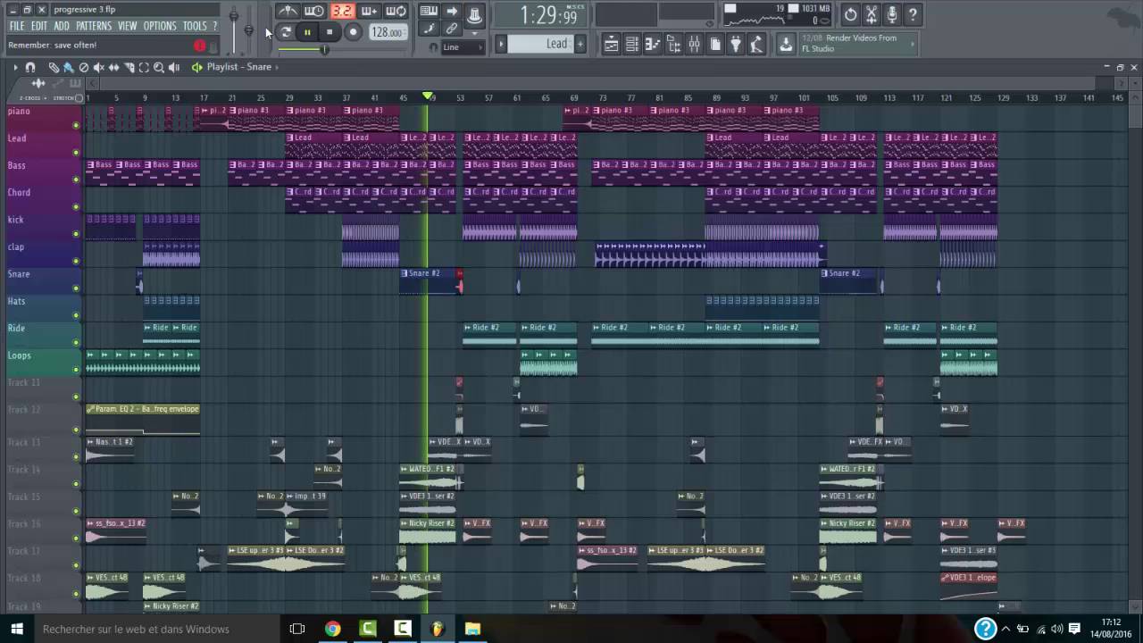Click the help question mark icon
Screen dimensions: 1143x643
[x=913, y=14]
